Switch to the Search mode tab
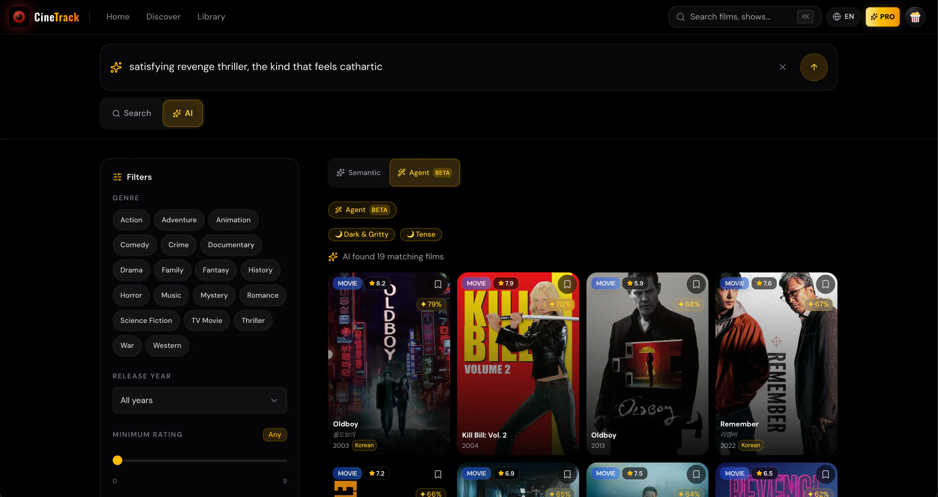Viewport: 938px width, 497px height. click(x=132, y=113)
